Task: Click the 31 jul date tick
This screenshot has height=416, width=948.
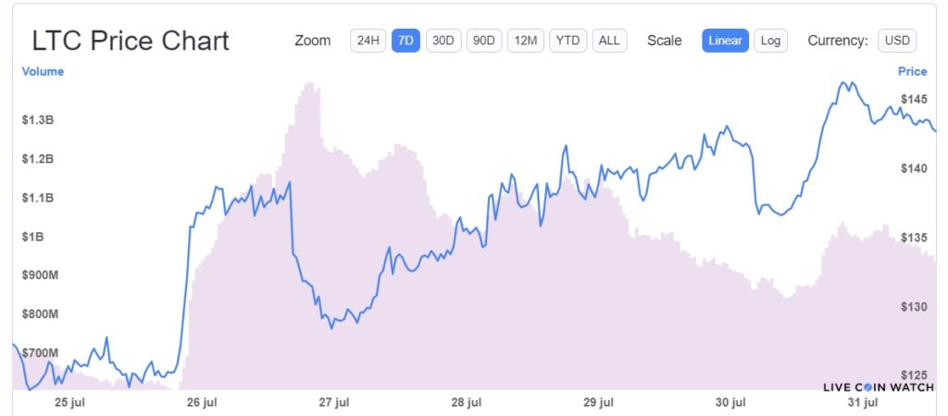Action: [x=862, y=403]
